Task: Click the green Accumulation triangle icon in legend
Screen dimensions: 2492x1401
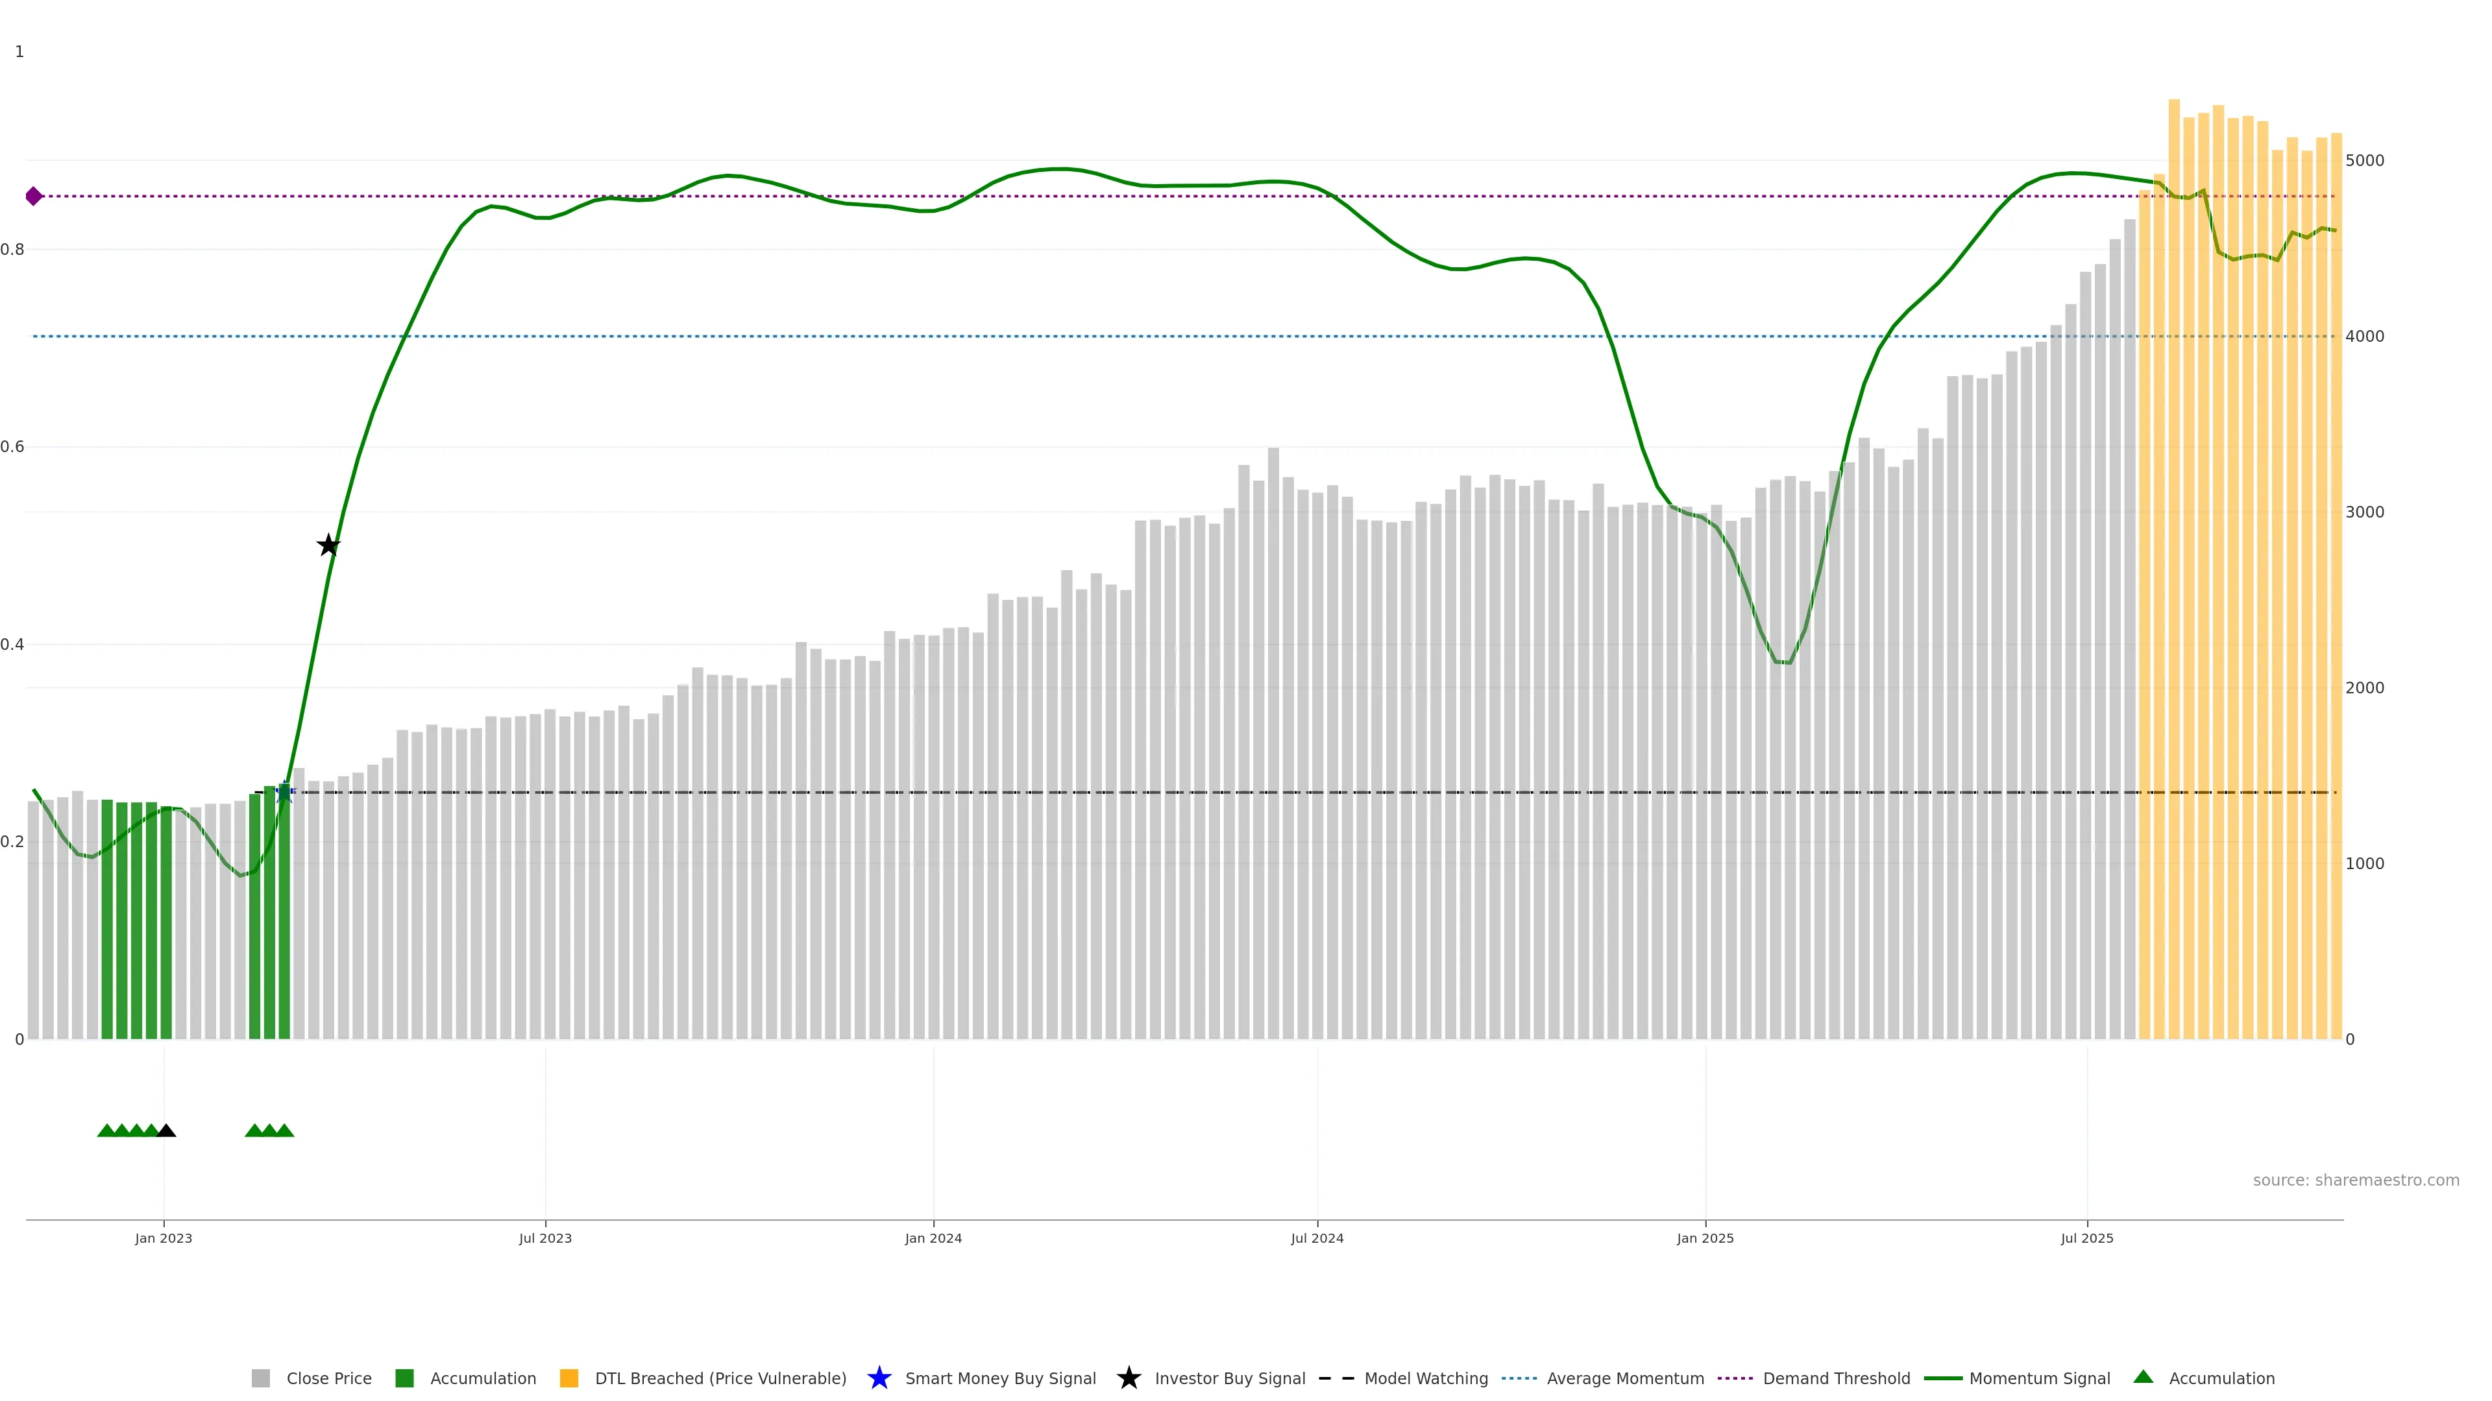Action: (x=2143, y=1377)
